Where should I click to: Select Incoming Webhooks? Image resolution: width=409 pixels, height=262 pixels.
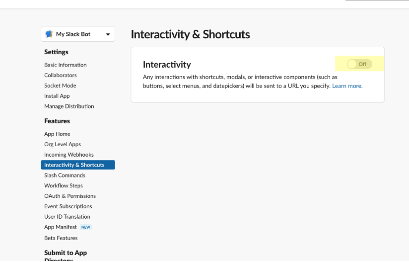point(68,155)
